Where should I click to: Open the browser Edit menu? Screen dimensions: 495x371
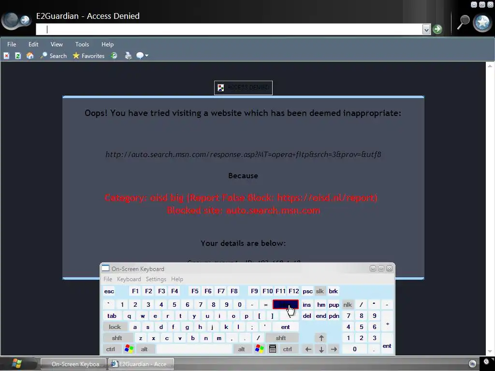tap(33, 44)
